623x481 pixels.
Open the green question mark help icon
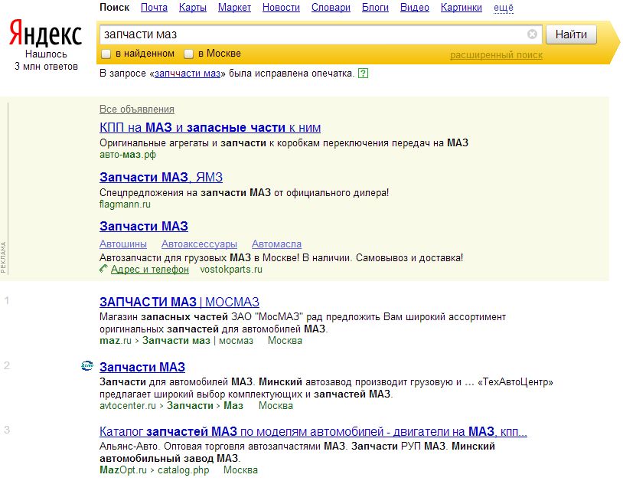(363, 73)
